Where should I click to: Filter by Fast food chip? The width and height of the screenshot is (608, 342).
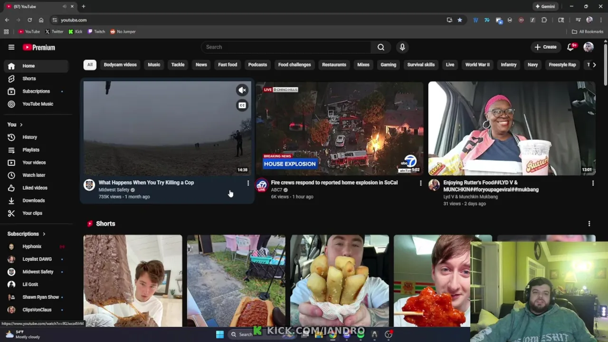[228, 65]
